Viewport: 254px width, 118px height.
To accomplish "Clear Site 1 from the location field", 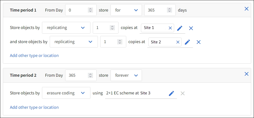I will (x=170, y=28).
